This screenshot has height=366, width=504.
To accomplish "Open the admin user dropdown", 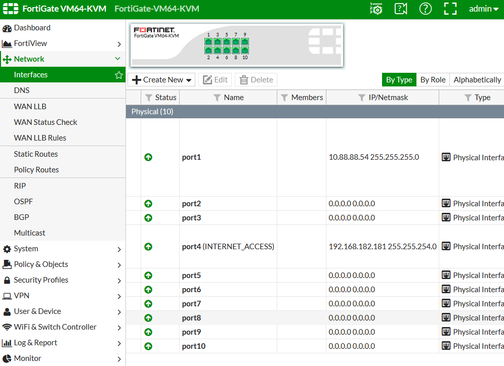I will pyautogui.click(x=483, y=9).
